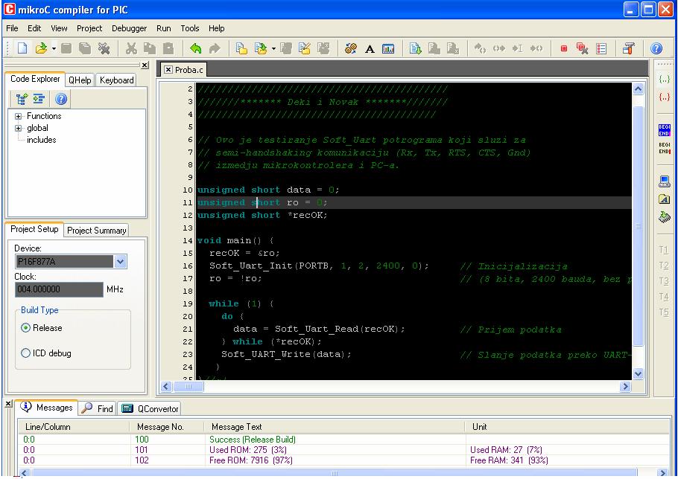Click the Paste clipboard icon
This screenshot has height=479, width=678.
click(x=168, y=48)
